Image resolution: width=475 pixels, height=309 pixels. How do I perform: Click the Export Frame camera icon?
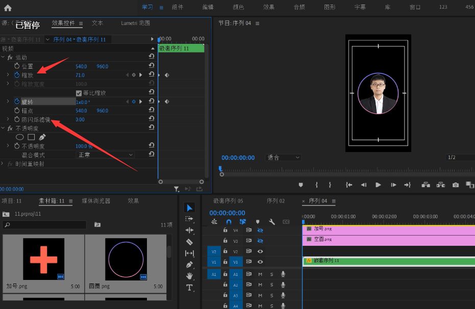[x=455, y=185]
